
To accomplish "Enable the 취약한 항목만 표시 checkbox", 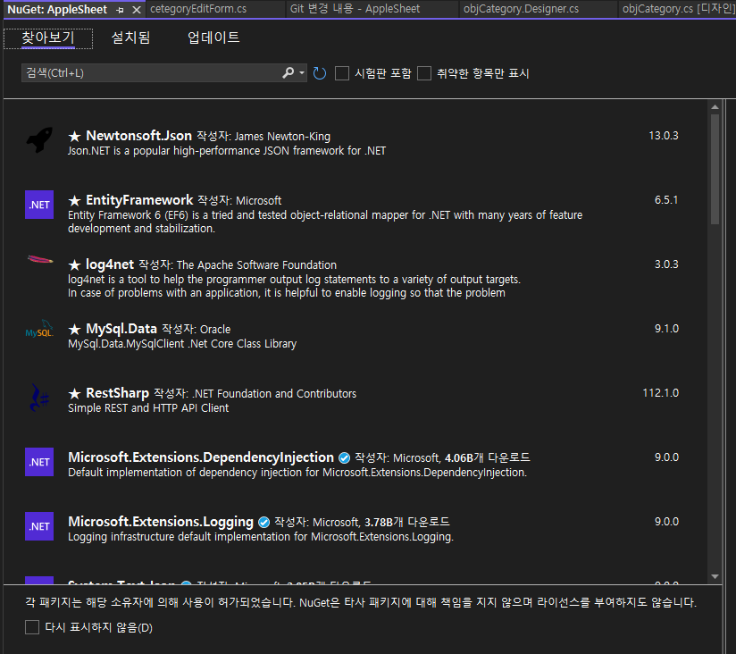I will [424, 73].
